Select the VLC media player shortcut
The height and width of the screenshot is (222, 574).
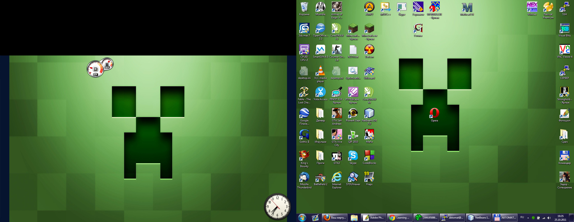pyautogui.click(x=320, y=71)
